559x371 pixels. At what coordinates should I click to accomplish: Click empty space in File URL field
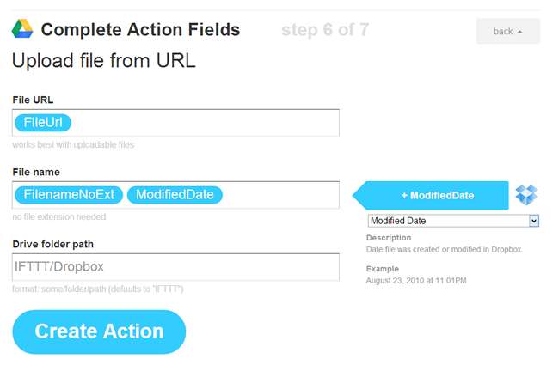pos(206,123)
